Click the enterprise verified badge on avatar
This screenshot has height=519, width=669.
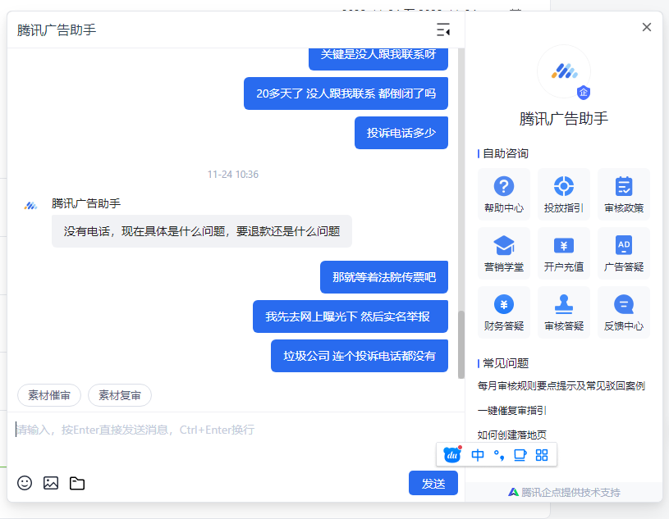pos(584,93)
